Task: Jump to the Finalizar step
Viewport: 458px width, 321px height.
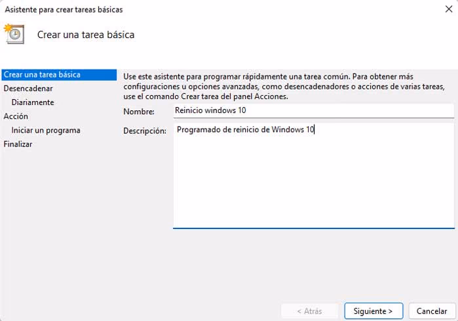Action: (18, 144)
